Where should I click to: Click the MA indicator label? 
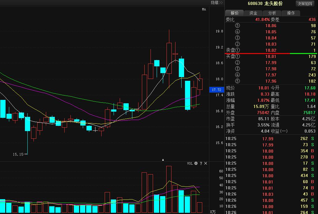pyautogui.click(x=203, y=10)
